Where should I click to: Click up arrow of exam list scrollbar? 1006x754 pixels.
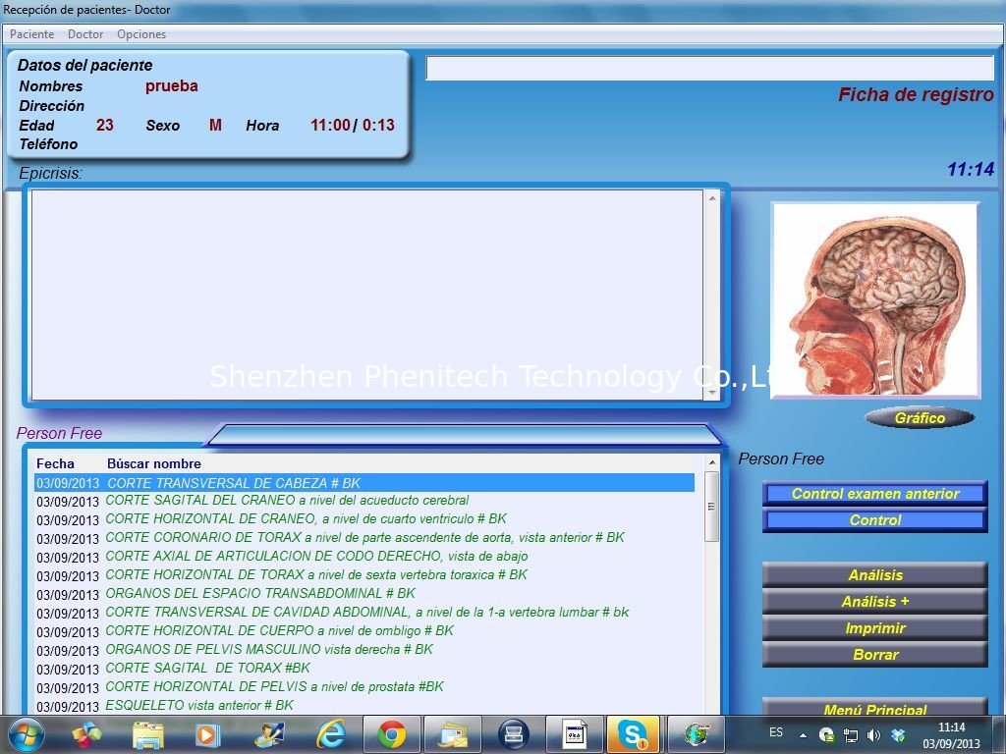[x=711, y=462]
